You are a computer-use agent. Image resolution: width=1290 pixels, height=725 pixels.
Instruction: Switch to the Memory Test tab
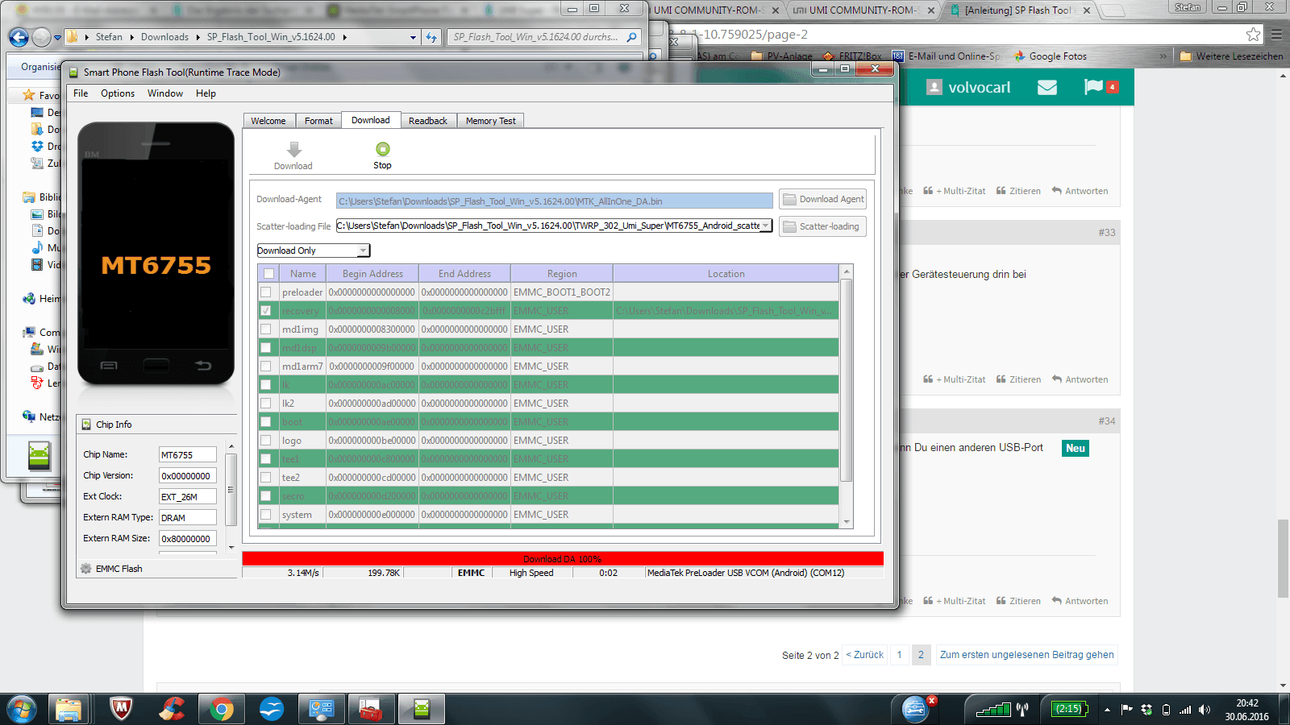tap(491, 121)
